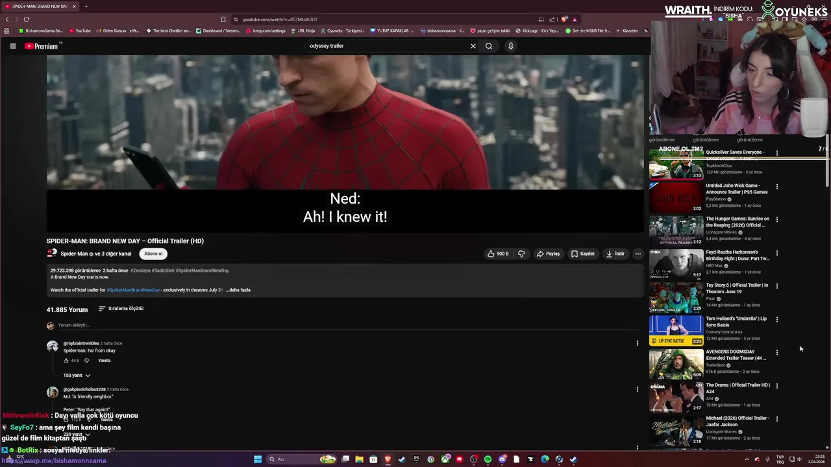This screenshot has height=467, width=831.
Task: Like the mybraintrembles comment
Action: pos(66,361)
